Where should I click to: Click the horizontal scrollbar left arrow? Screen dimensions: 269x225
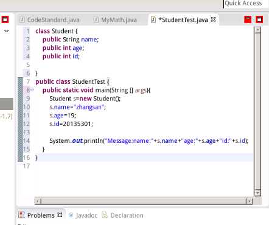38,201
